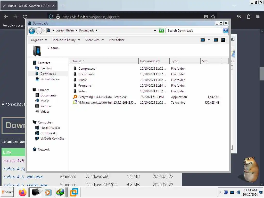Sort files by Name column header

103,61
